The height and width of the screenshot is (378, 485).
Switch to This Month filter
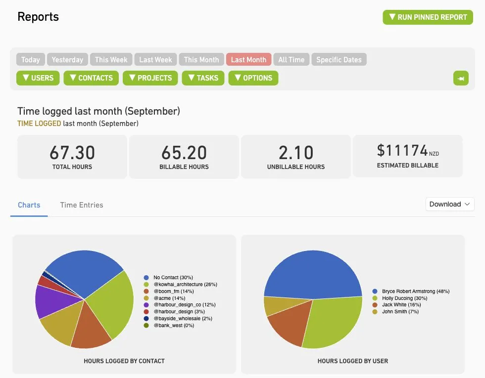[201, 60]
